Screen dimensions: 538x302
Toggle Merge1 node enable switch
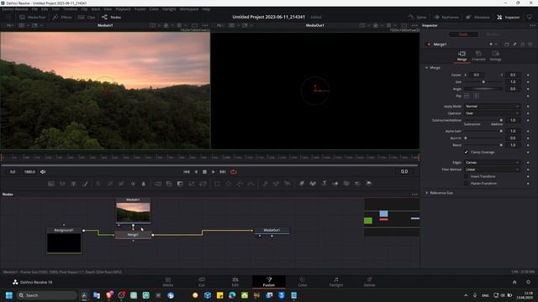click(x=428, y=44)
